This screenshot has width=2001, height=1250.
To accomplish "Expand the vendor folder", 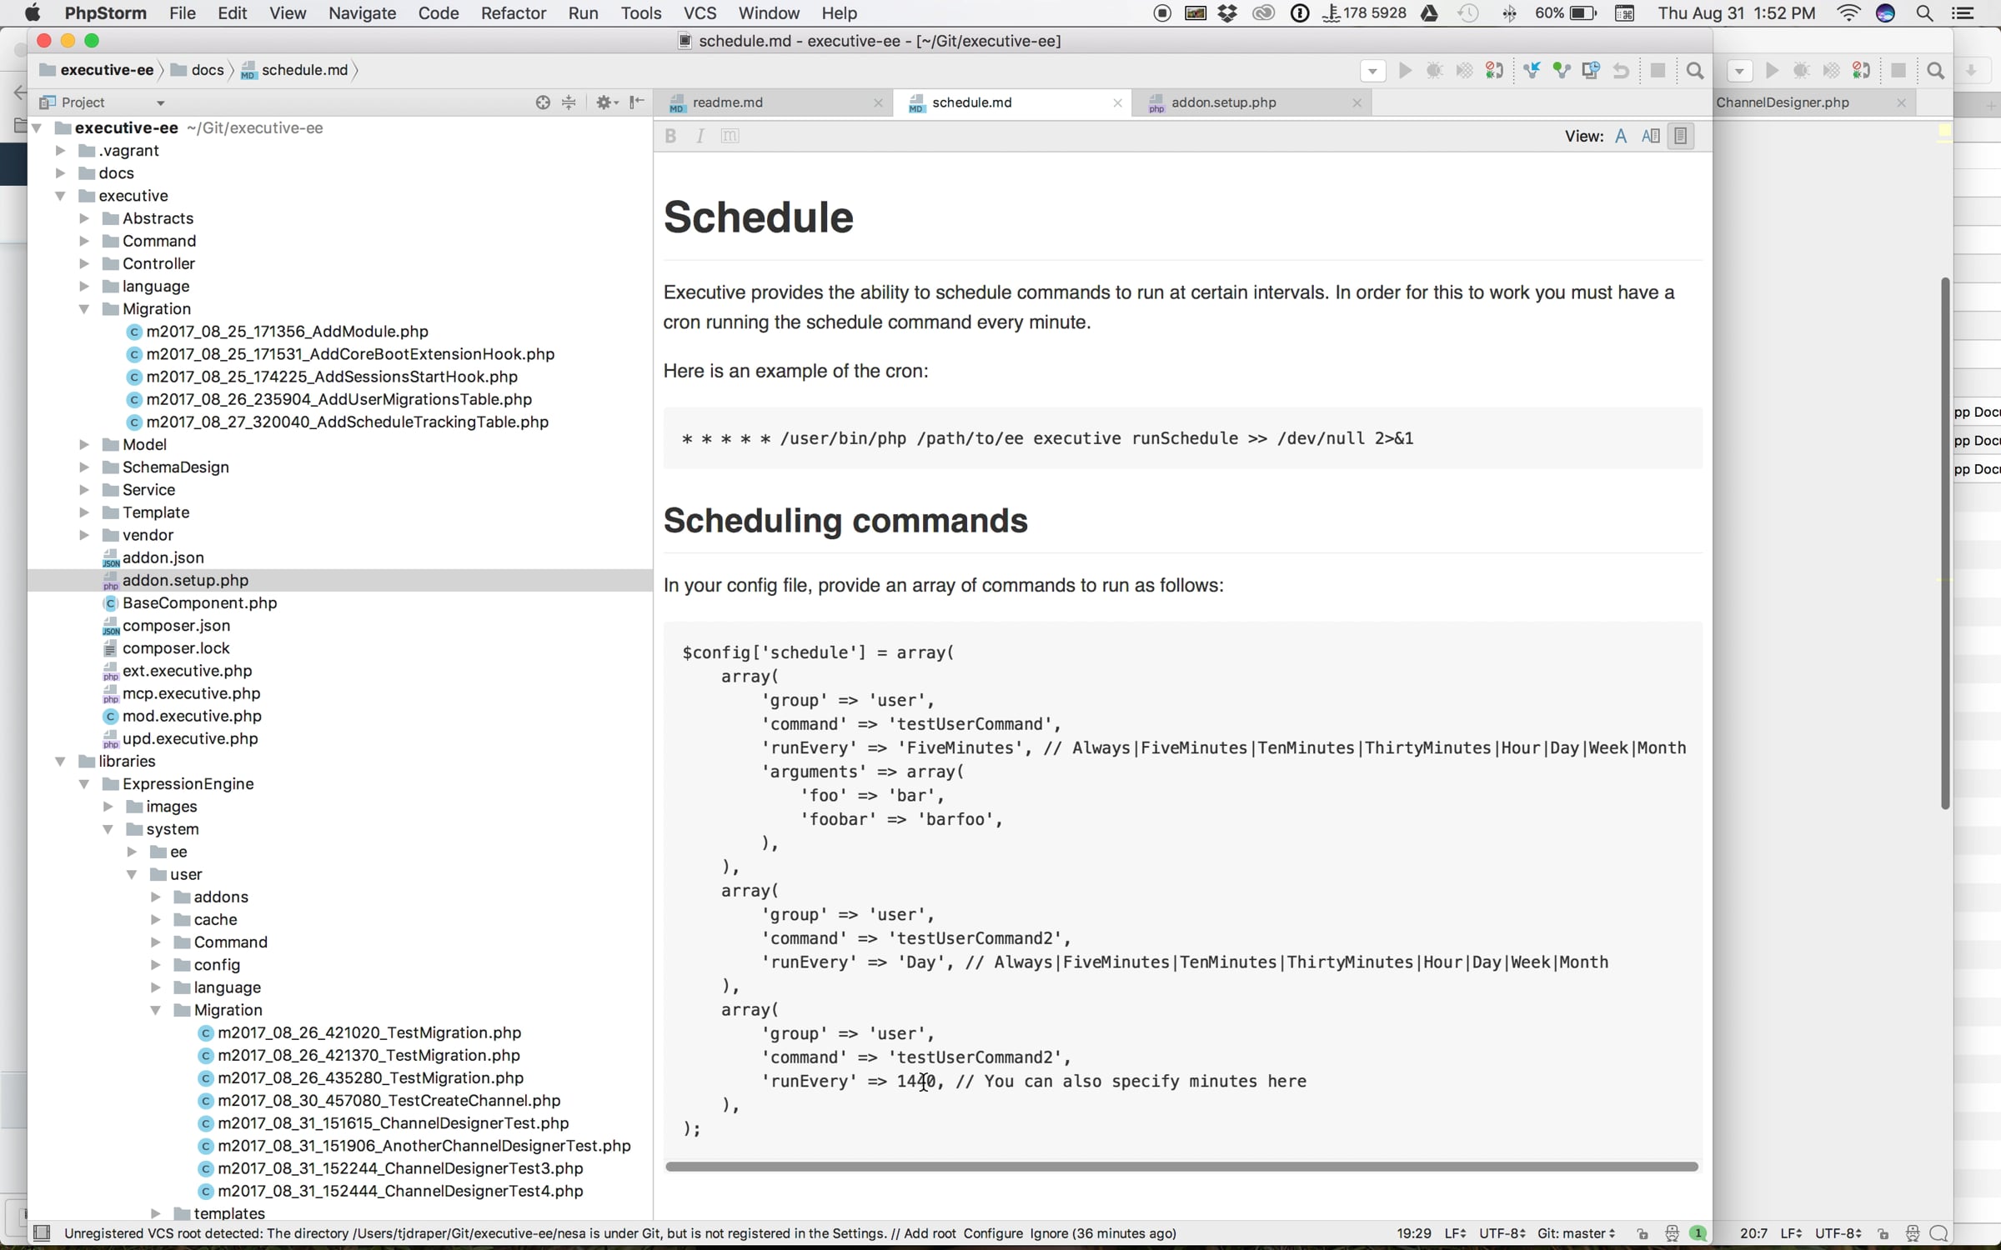I will tap(84, 535).
